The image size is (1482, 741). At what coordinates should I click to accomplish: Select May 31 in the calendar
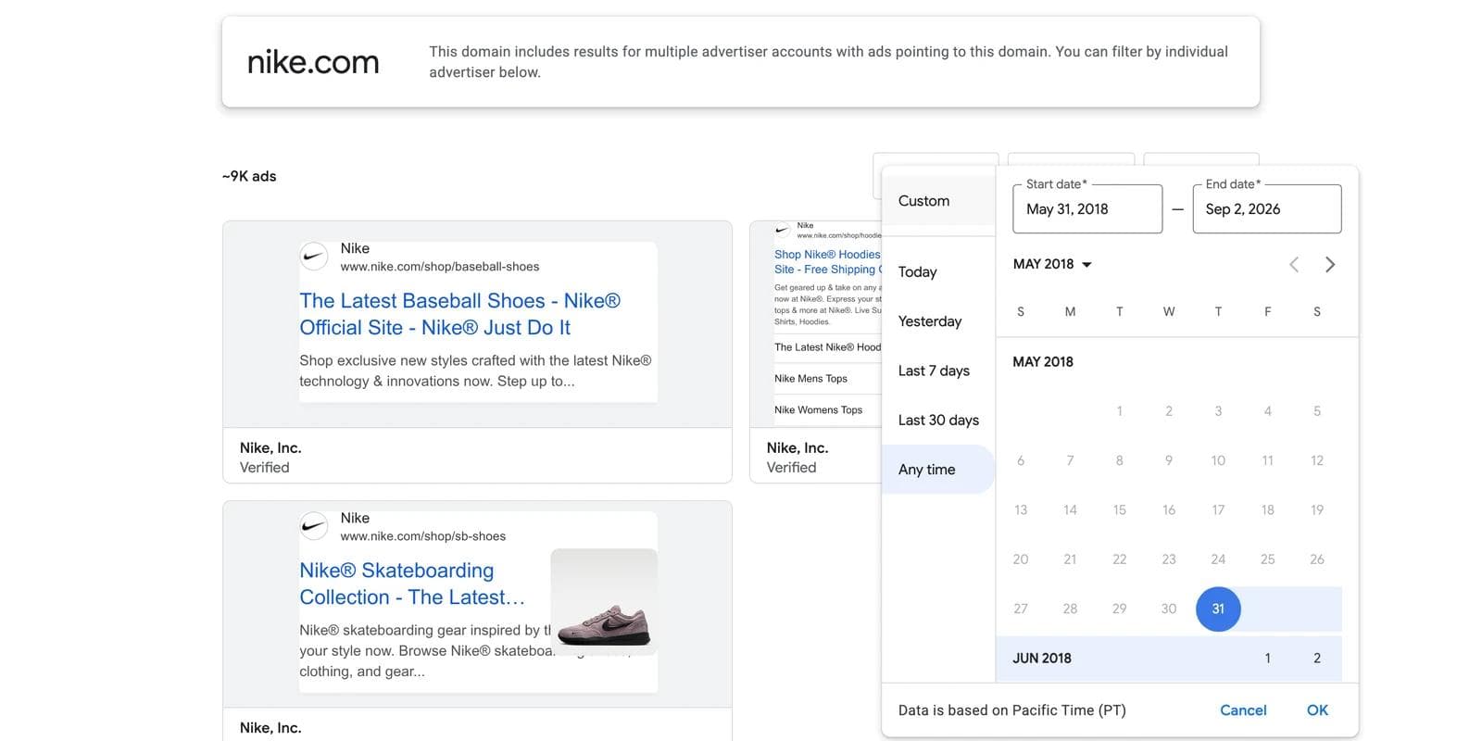(x=1218, y=609)
